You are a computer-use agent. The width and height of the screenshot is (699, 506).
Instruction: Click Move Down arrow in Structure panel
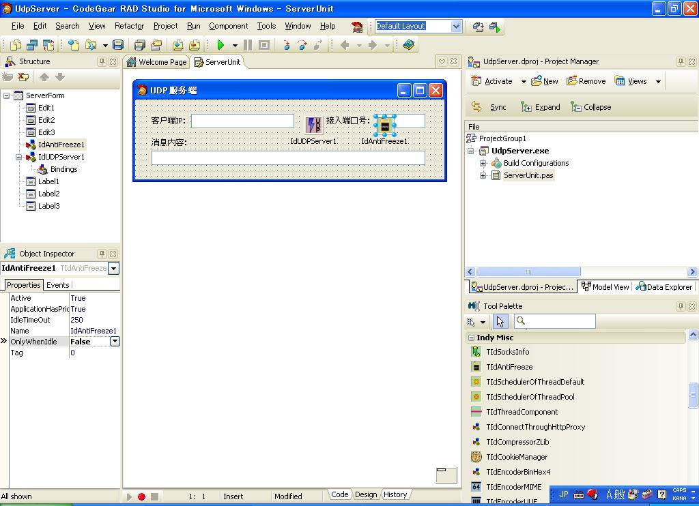pyautogui.click(x=60, y=77)
